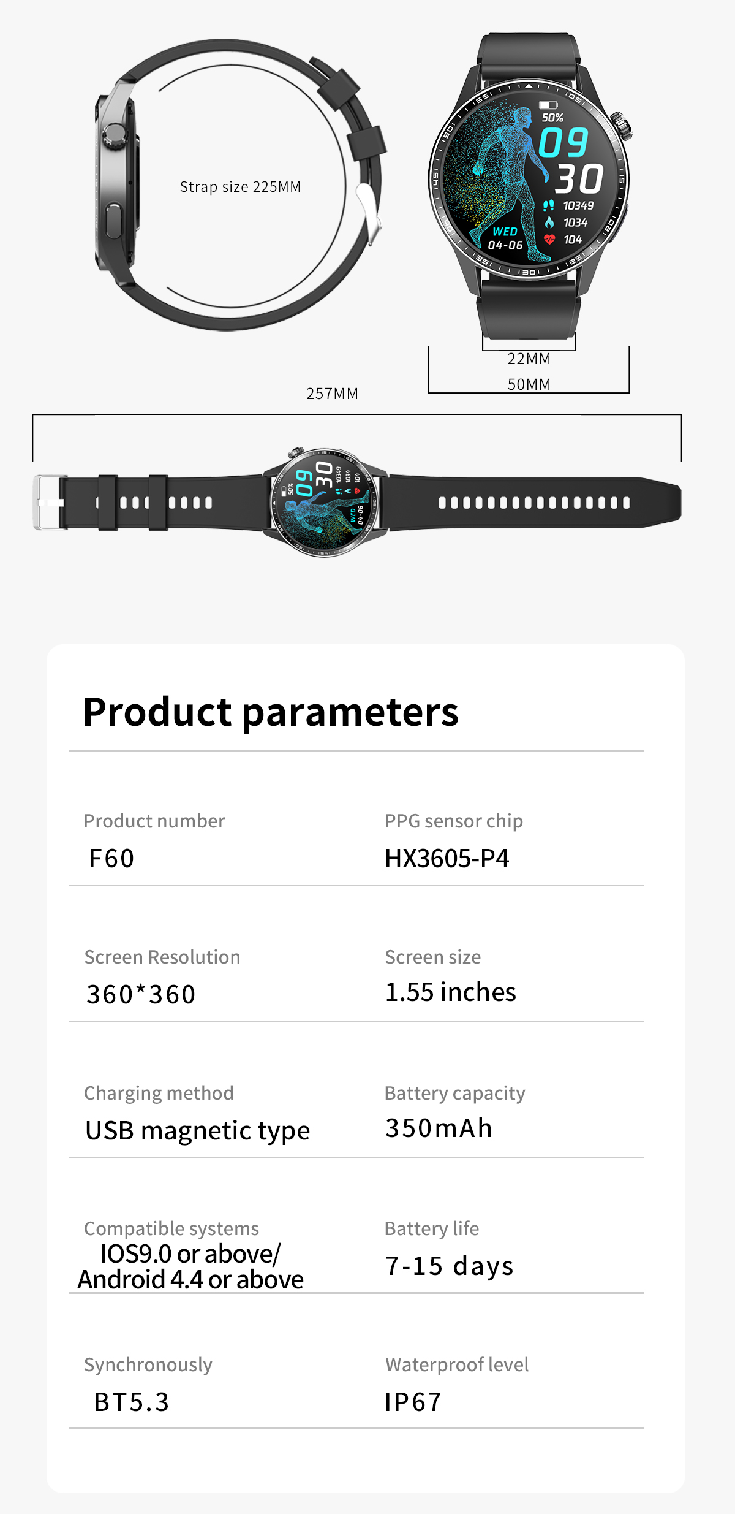
Task: Click the IP67 waterproof level value
Action: [413, 1402]
